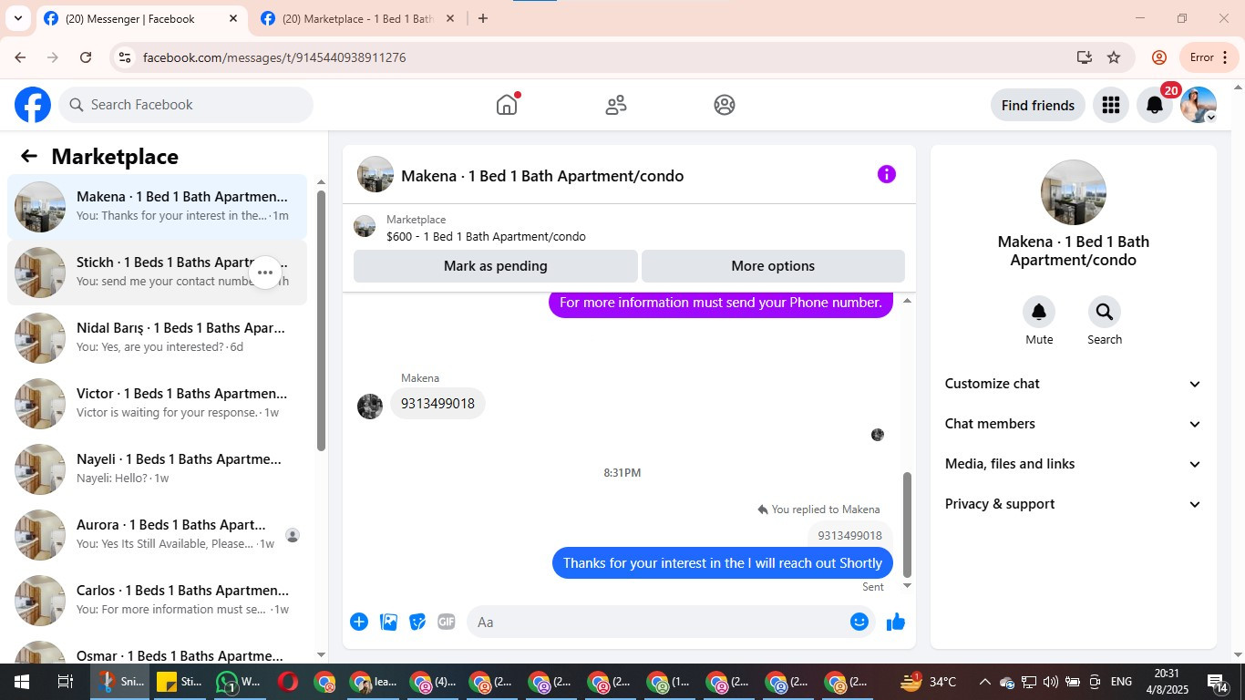Open tab search dropdown in browser
The width and height of the screenshot is (1245, 700).
[x=17, y=18]
